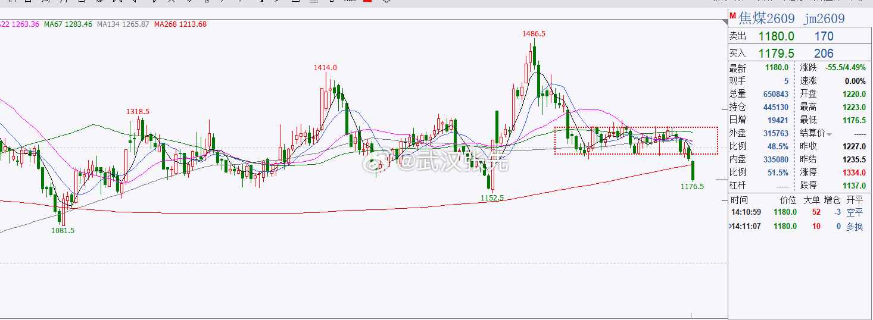This screenshot has width=873, height=320.
Task: Click the 涨跌 value -55.5/4.49%
Action: [845, 68]
